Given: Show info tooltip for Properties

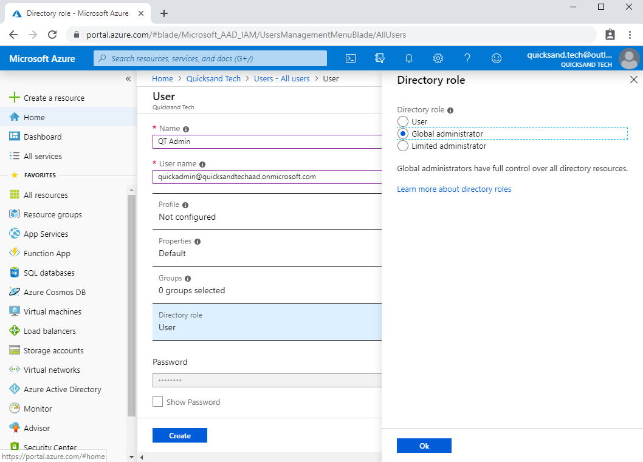Looking at the screenshot, I should (x=198, y=242).
